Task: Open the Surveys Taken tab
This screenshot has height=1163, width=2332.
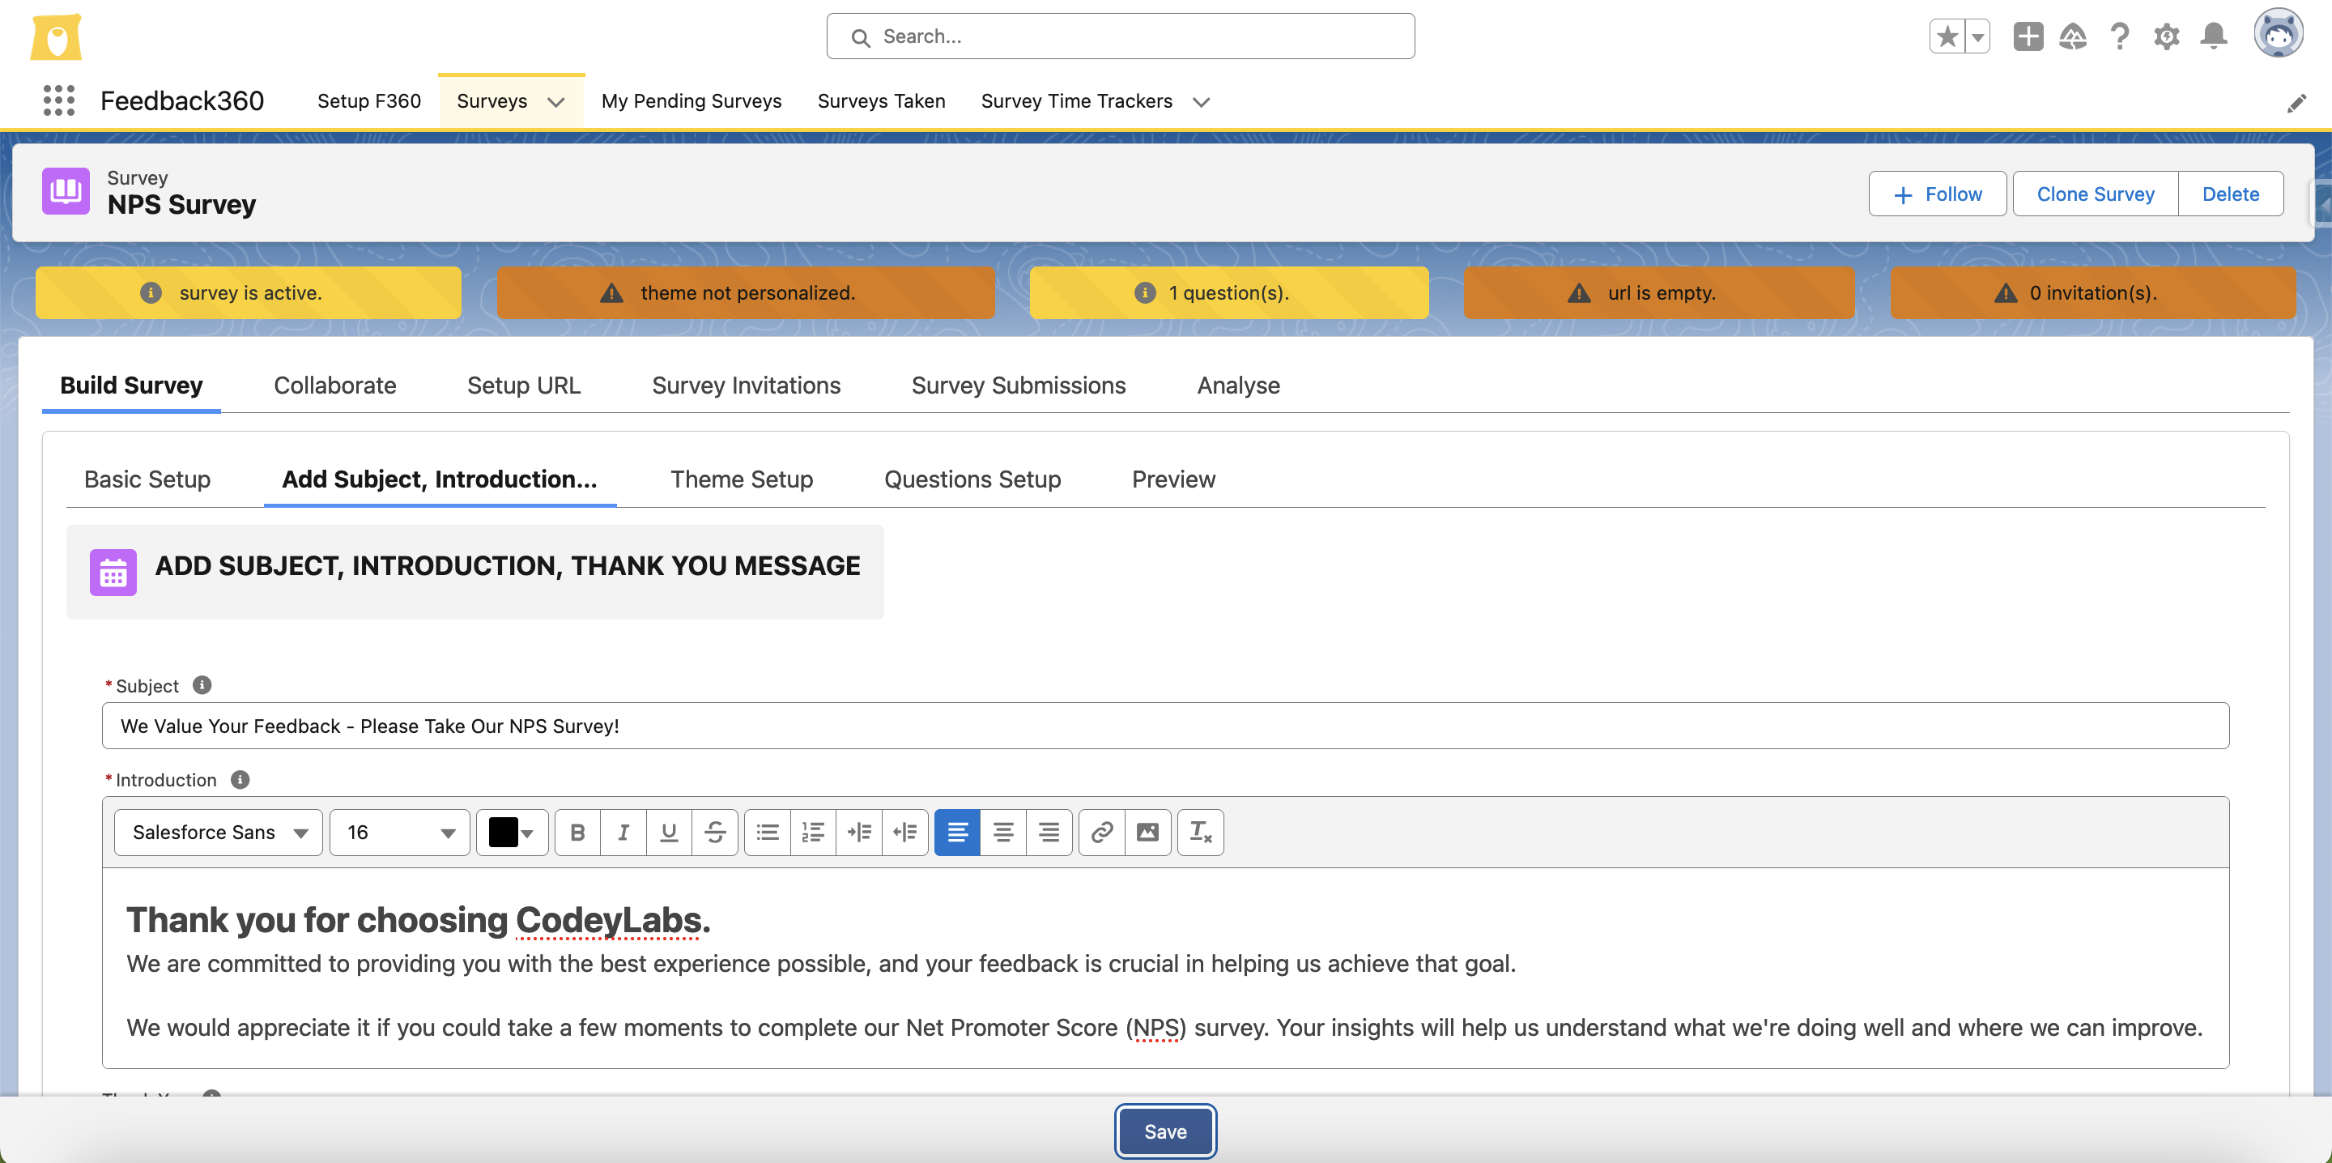Action: 881,100
